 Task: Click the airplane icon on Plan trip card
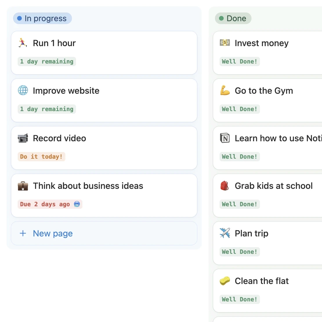tap(225, 233)
